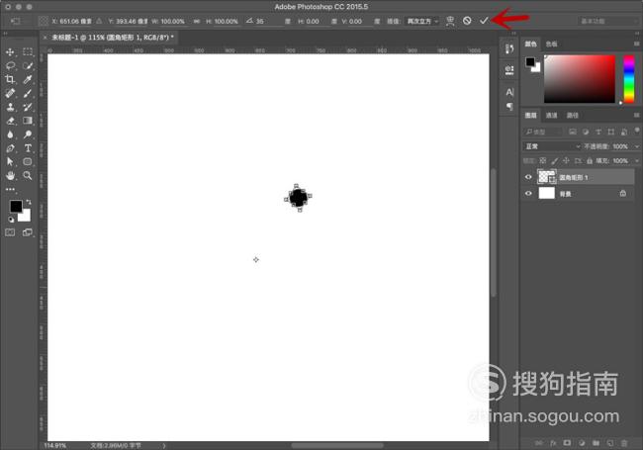Toggle relative positioning triangle for reference point
Viewport: 643px width, 450px height.
click(99, 21)
